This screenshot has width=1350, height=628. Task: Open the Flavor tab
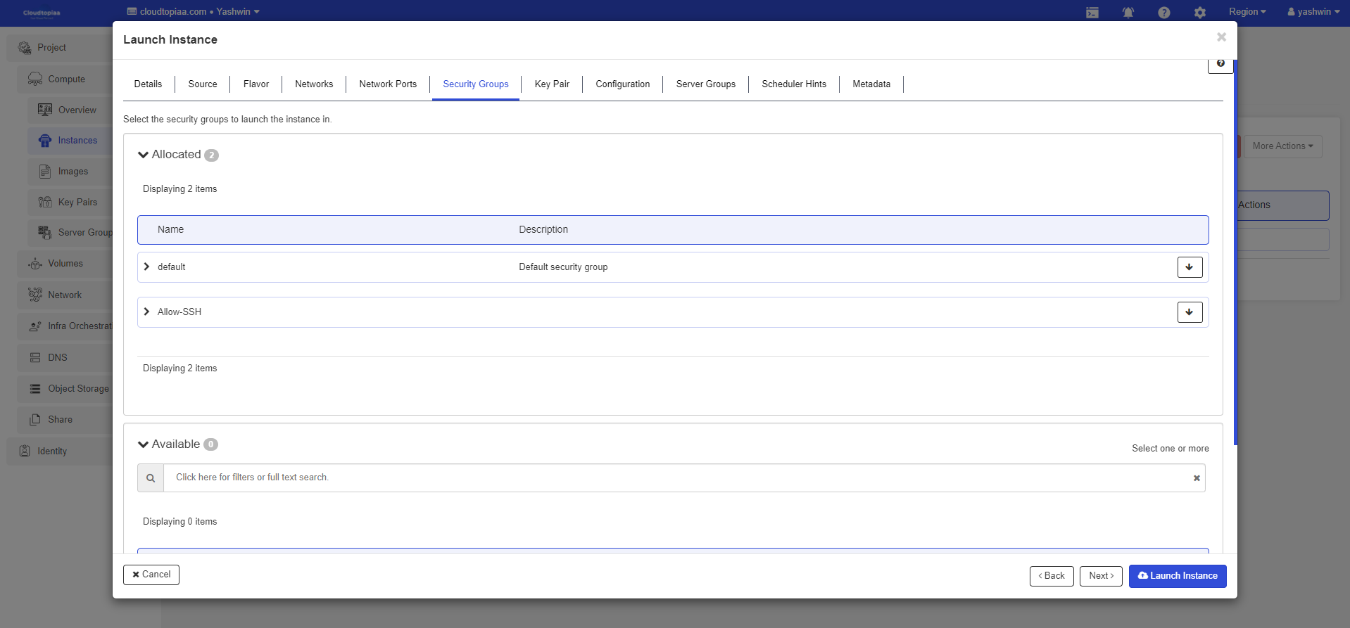[x=256, y=84]
